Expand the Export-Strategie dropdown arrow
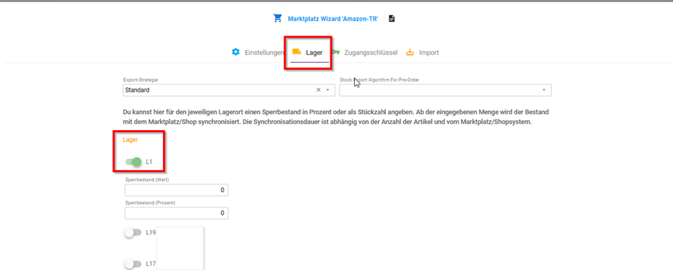The width and height of the screenshot is (673, 270). click(x=328, y=90)
